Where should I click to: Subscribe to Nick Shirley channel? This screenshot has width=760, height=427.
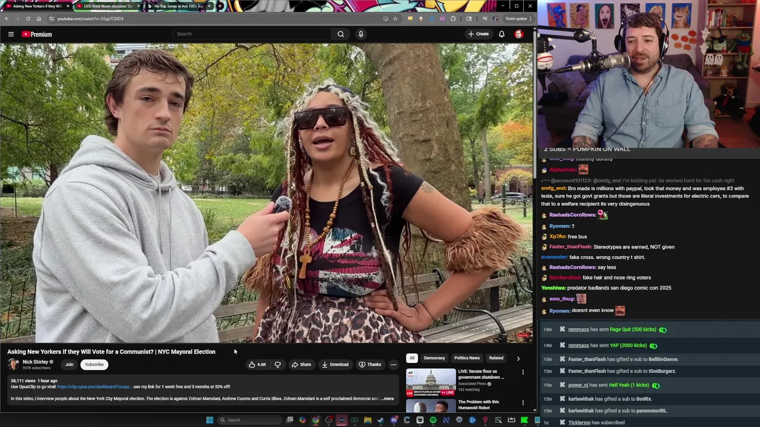(x=94, y=365)
